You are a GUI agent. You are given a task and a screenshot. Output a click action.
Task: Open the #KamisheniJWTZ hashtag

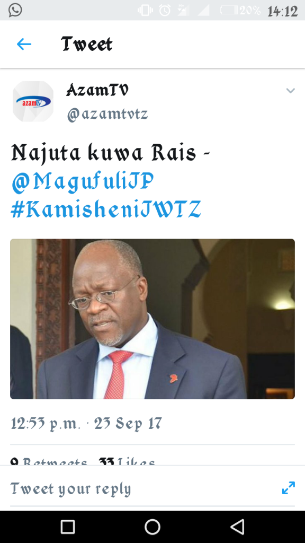(x=106, y=209)
